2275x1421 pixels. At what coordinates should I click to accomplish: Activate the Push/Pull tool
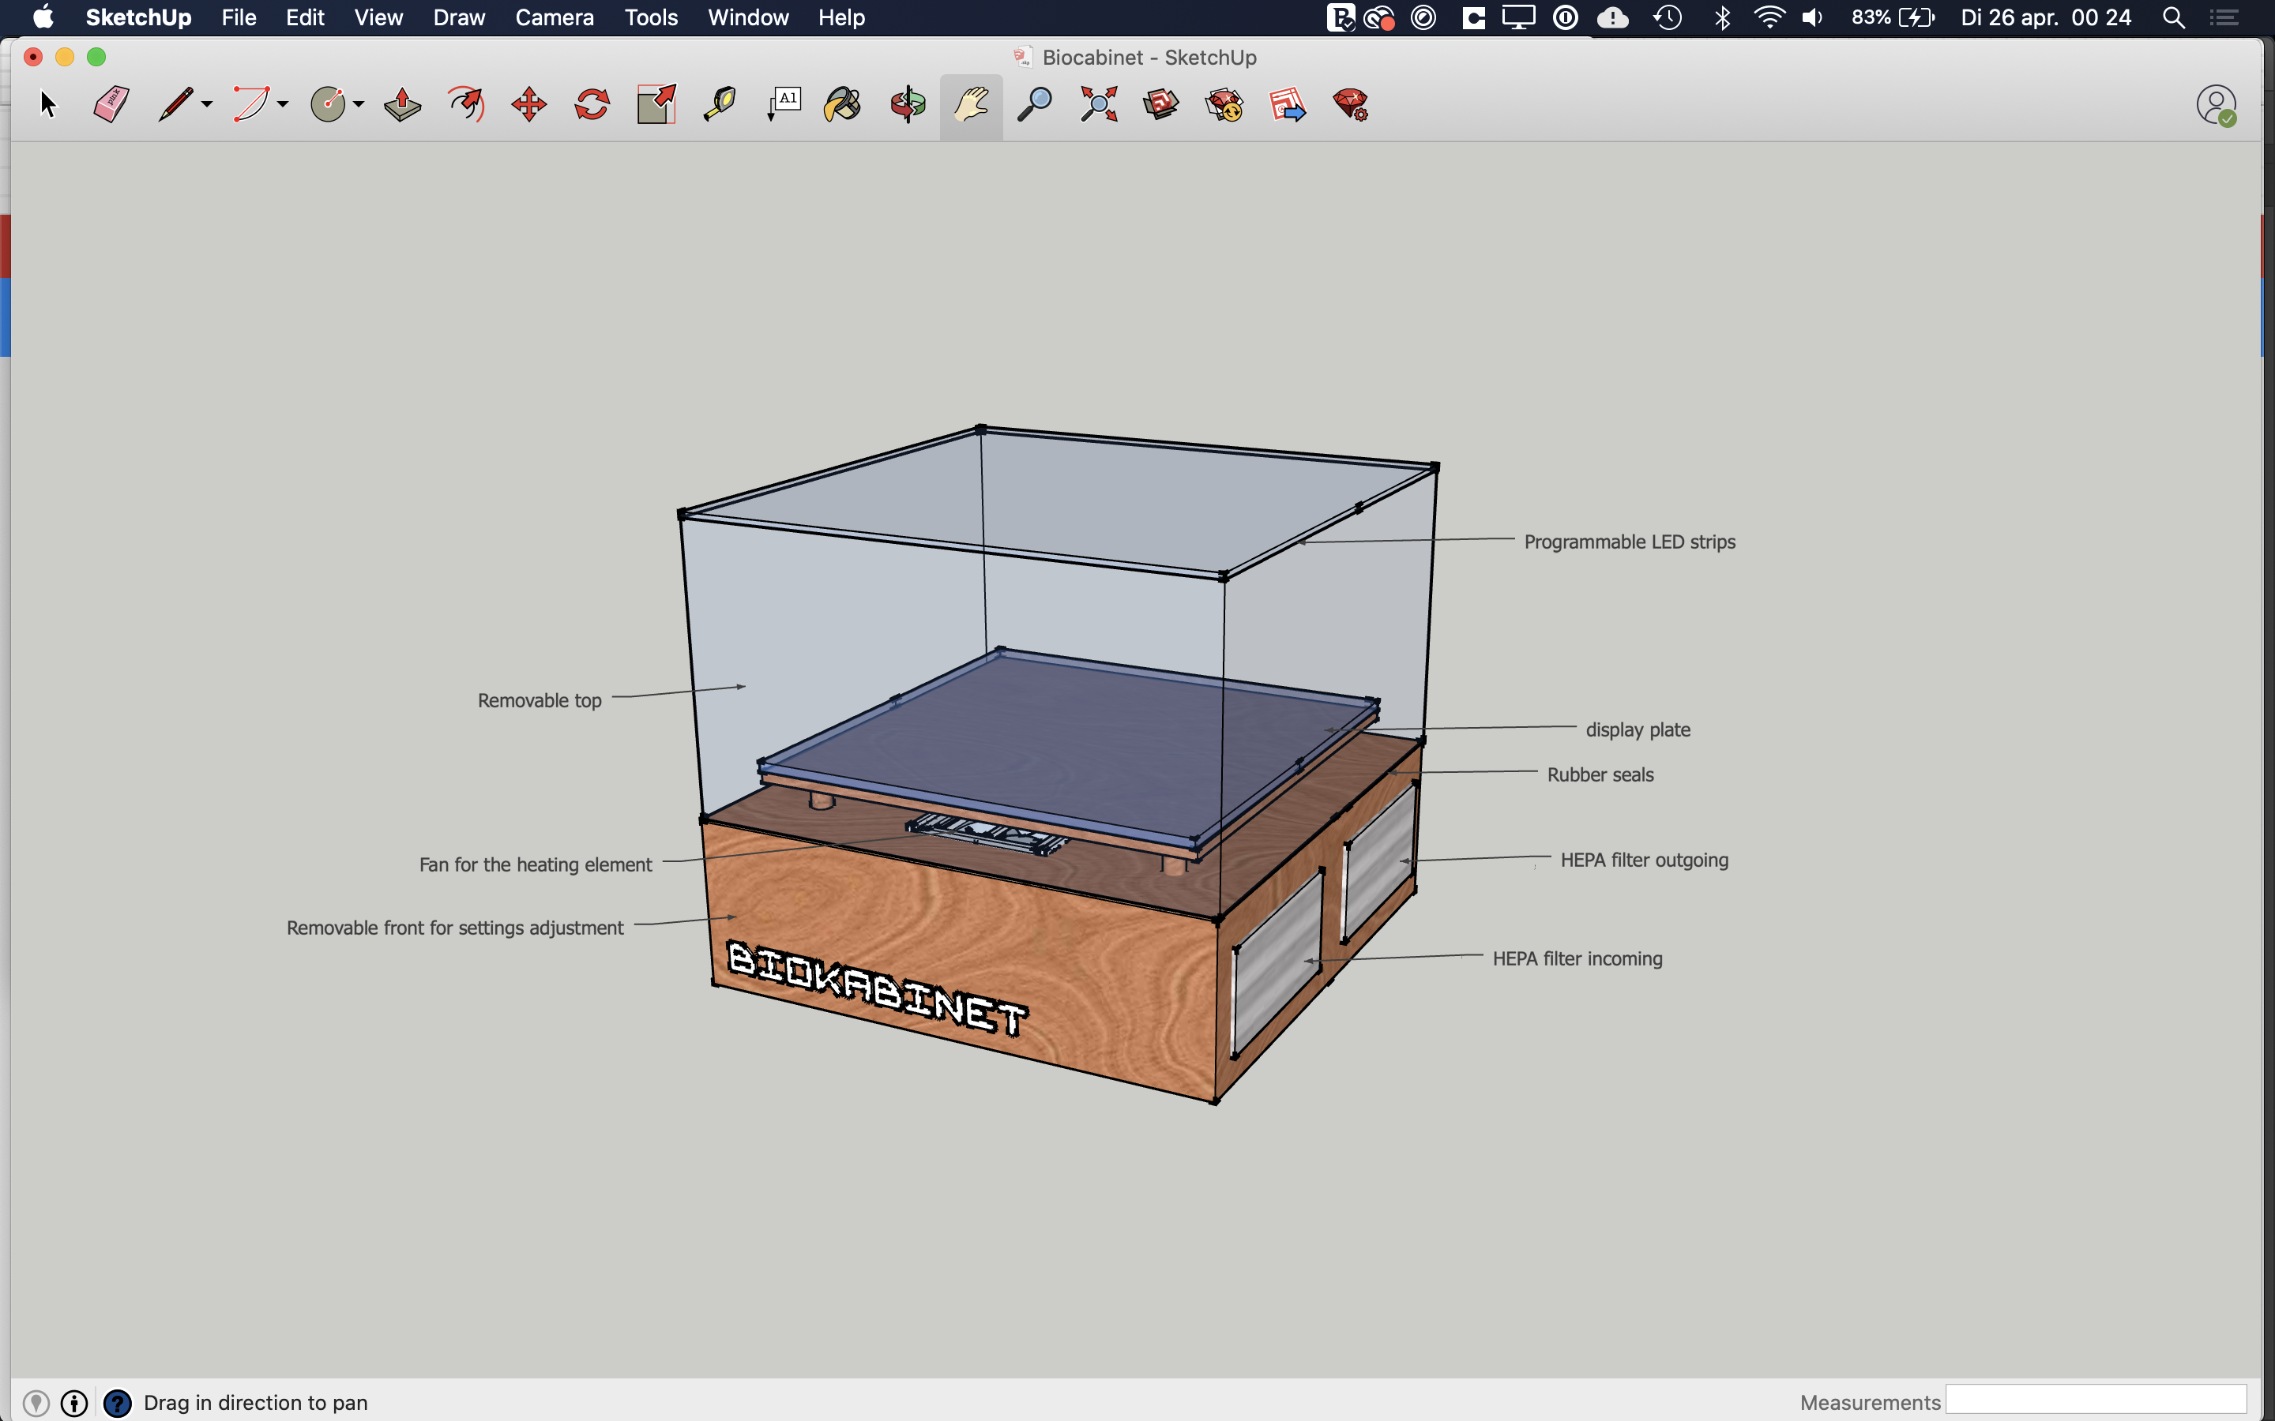click(402, 104)
